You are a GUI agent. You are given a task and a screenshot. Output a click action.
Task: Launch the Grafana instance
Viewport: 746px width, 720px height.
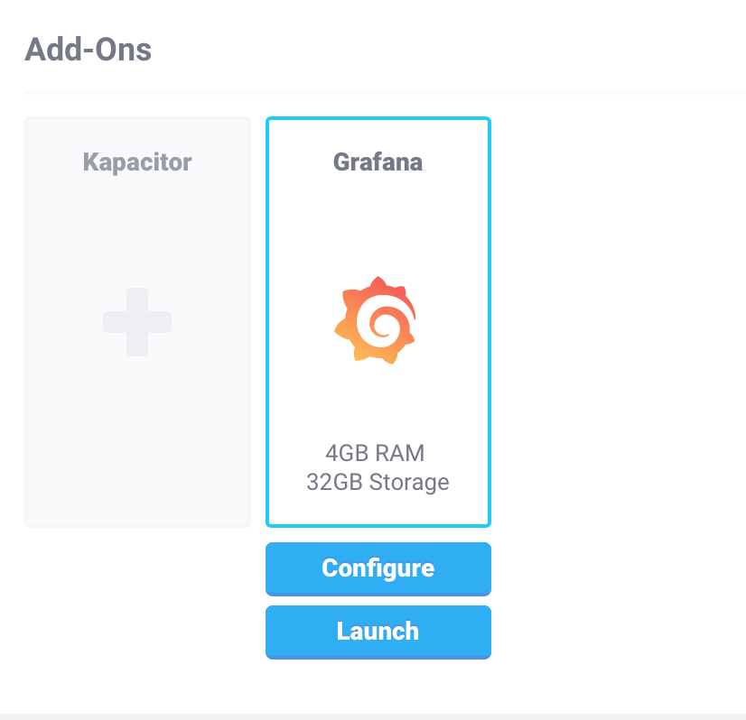point(378,632)
